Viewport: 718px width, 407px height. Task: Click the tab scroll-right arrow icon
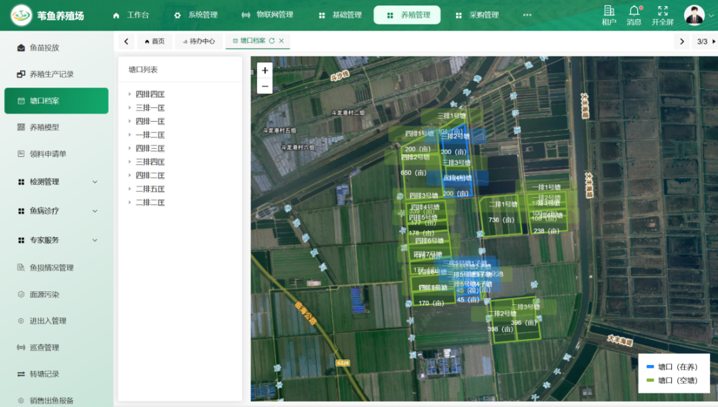point(682,41)
